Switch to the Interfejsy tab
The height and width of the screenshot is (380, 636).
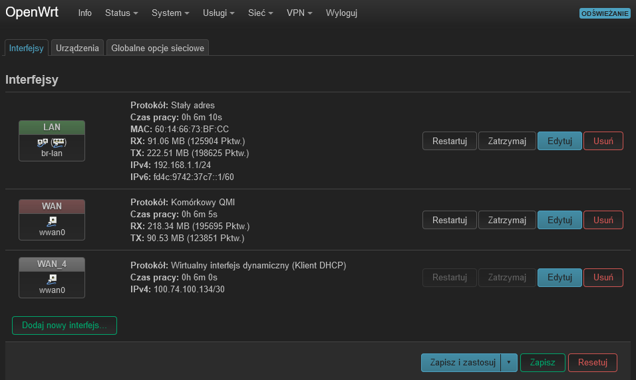point(27,48)
